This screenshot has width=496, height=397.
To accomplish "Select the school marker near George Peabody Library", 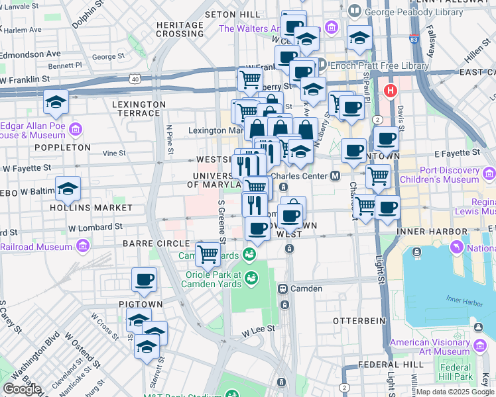I will (359, 38).
